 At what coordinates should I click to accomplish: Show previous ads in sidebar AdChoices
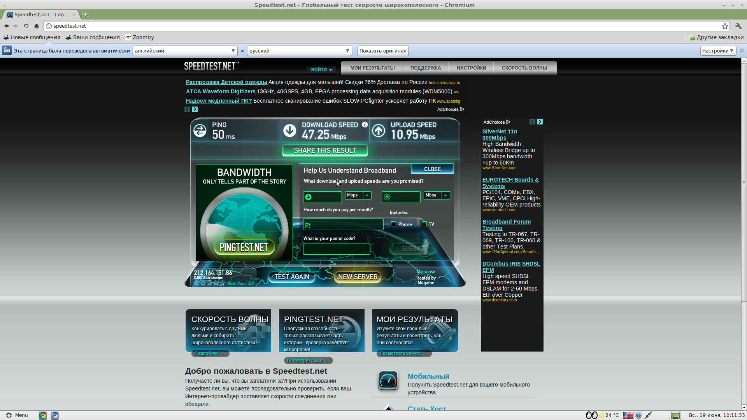(532, 122)
